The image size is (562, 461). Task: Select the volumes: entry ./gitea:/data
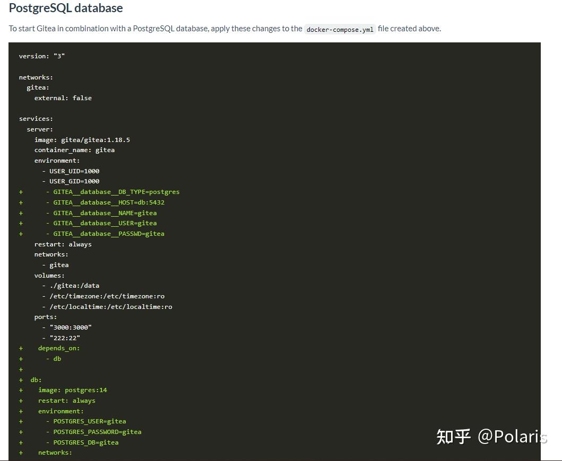[x=70, y=285]
